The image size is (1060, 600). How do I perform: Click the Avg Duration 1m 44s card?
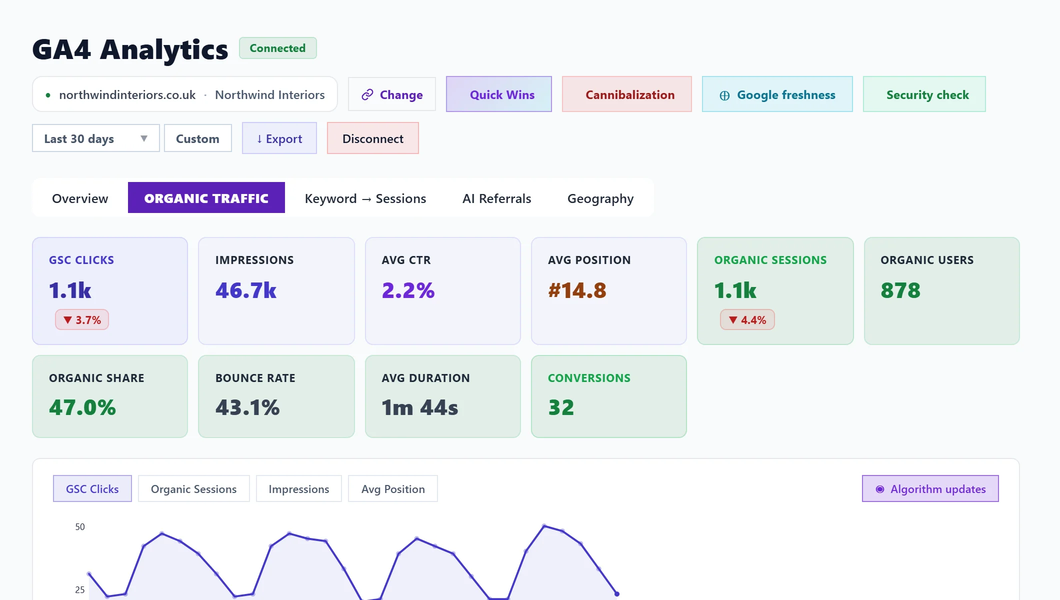click(443, 396)
